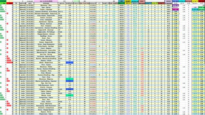Select the "Труа - Лор'ян" match cell
Image resolution: width=205 pixels, height=115 pixels.
[x=46, y=7]
